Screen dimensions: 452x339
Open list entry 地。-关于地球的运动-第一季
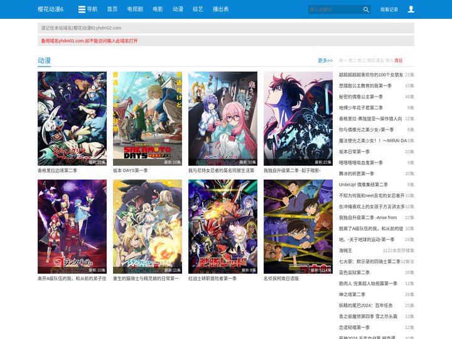[367, 240]
